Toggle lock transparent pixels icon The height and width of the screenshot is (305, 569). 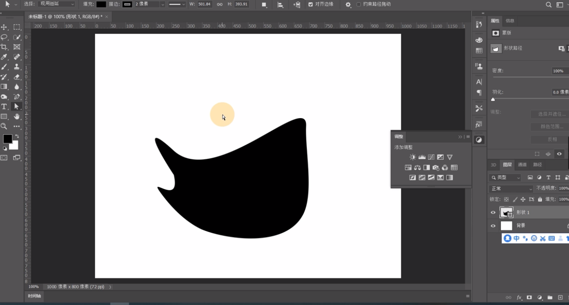click(505, 200)
